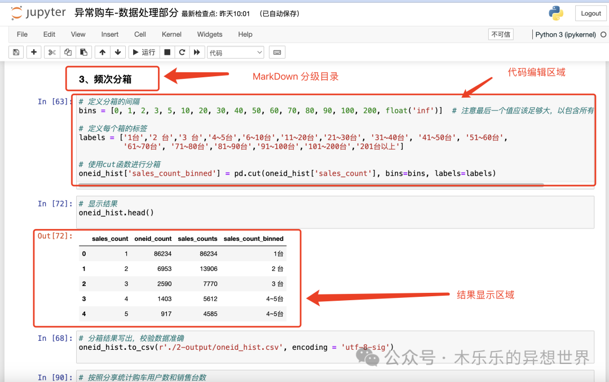The width and height of the screenshot is (609, 382).
Task: Click the sales_count_binned column header
Action: click(254, 239)
